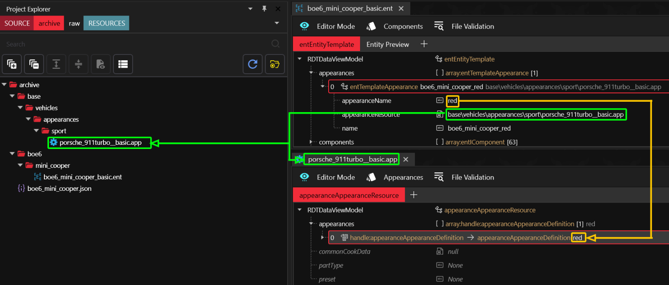Select the raw tab in Project Explorer

click(74, 23)
